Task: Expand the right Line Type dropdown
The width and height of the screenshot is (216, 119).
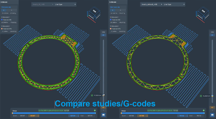Action: click(174, 4)
